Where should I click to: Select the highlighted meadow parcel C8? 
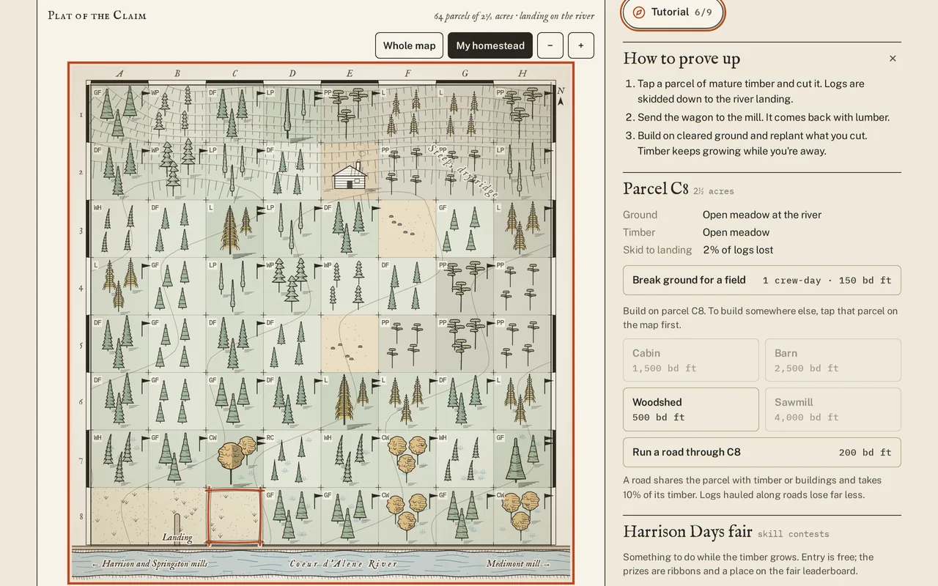(234, 516)
